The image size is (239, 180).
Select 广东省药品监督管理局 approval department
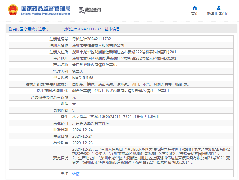[91, 123]
